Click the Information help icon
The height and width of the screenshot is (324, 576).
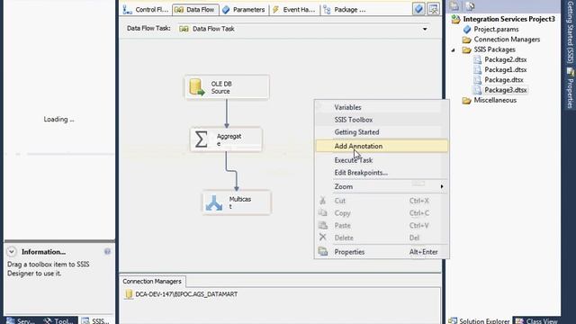tap(107, 252)
